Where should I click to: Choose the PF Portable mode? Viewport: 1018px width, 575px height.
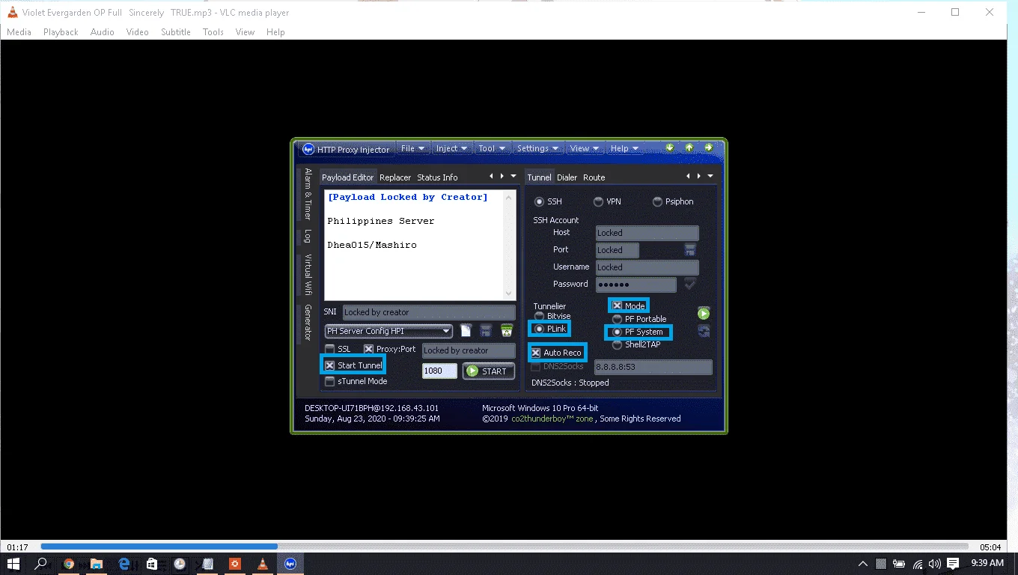point(617,319)
